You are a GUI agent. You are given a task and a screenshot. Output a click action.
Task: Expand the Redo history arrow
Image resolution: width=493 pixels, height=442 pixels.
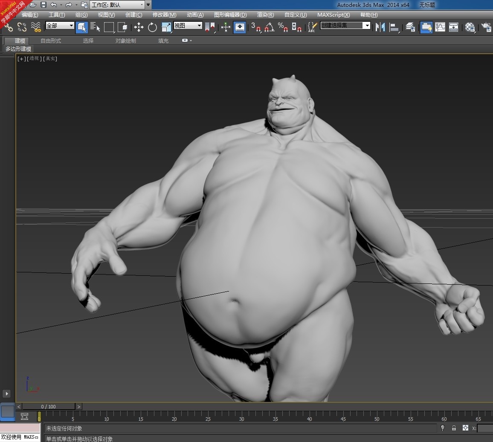[x=76, y=5]
